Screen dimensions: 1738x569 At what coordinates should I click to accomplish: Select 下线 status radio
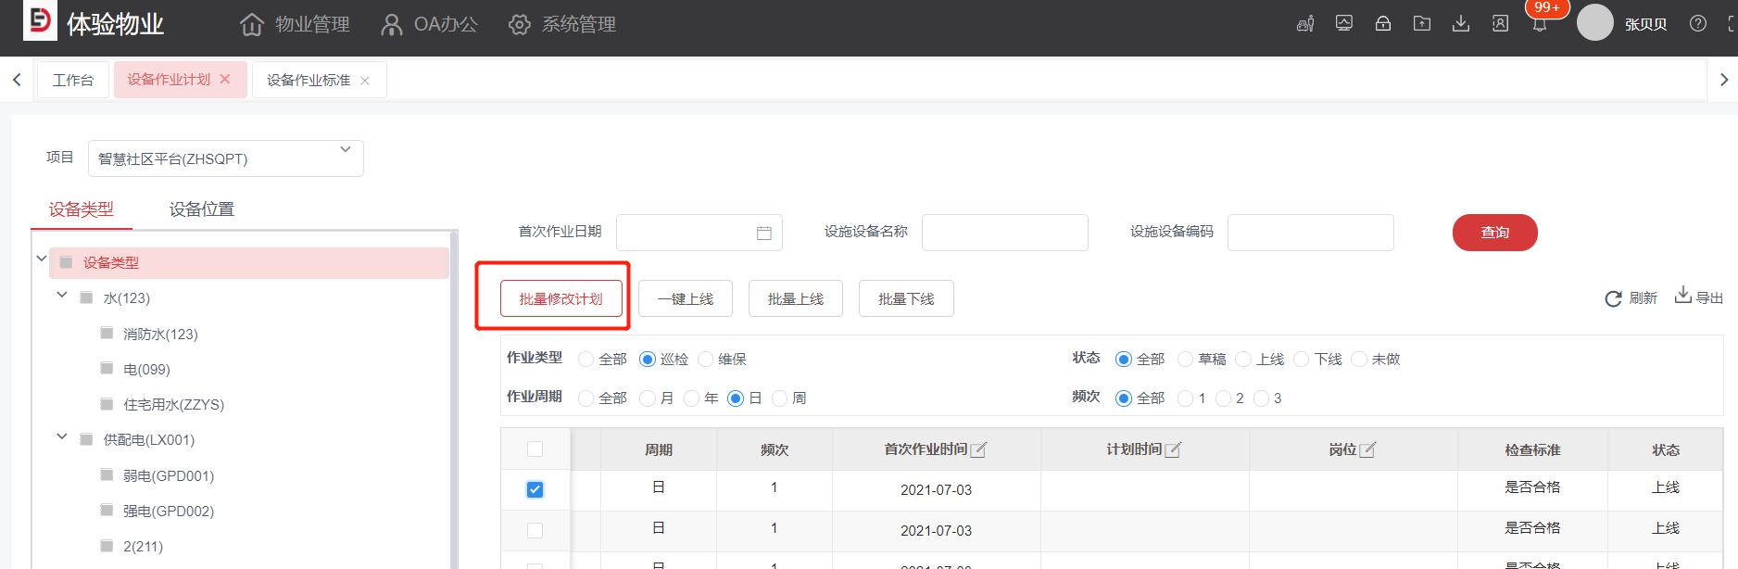pos(1302,360)
